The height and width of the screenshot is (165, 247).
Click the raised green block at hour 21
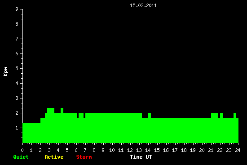coord(215,128)
